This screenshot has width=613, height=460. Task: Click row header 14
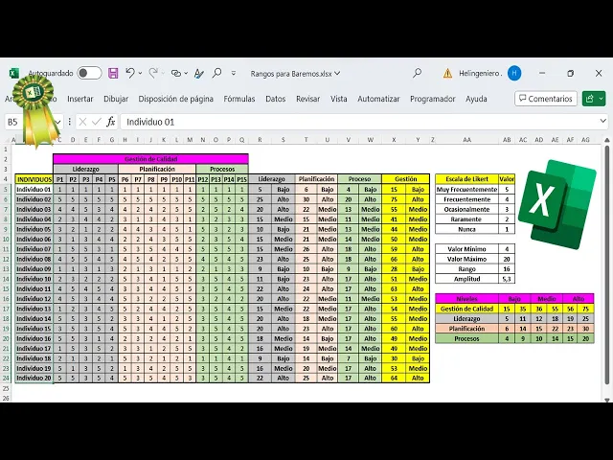(6, 279)
